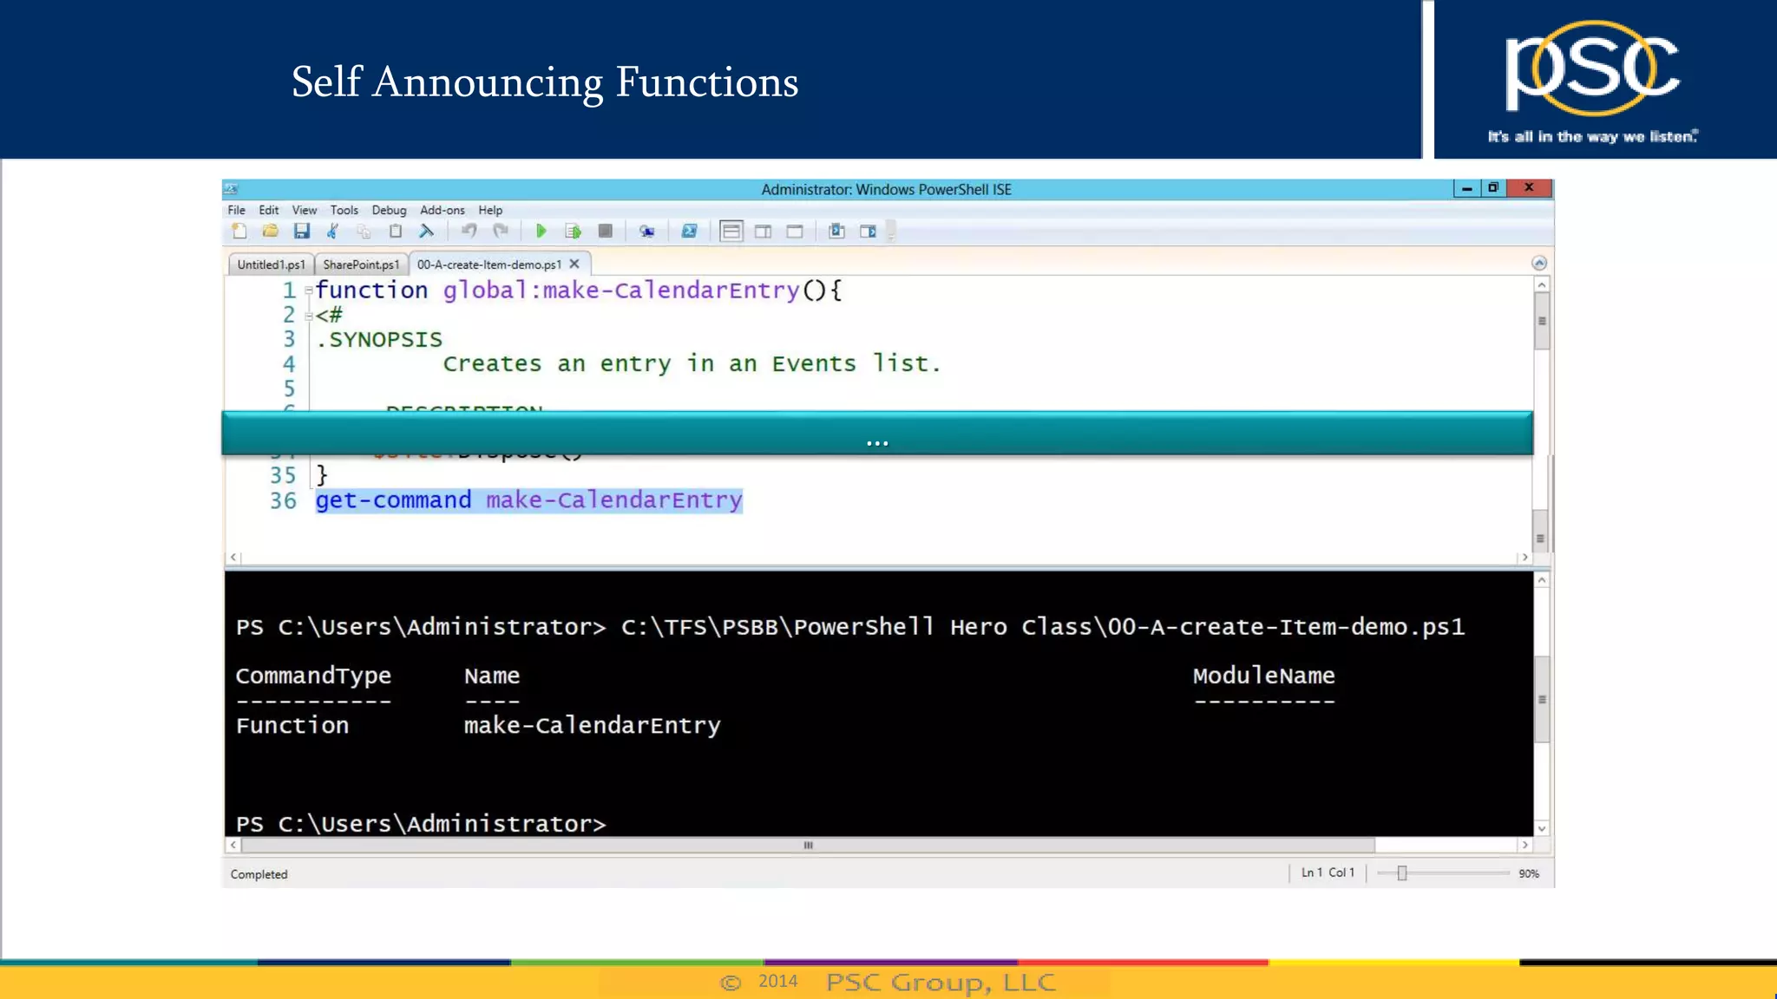Select Show Script Pane Maximized icon
1777x999 pixels.
point(795,231)
